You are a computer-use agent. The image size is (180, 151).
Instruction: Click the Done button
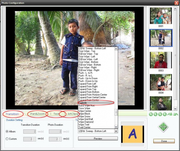(x=164, y=141)
